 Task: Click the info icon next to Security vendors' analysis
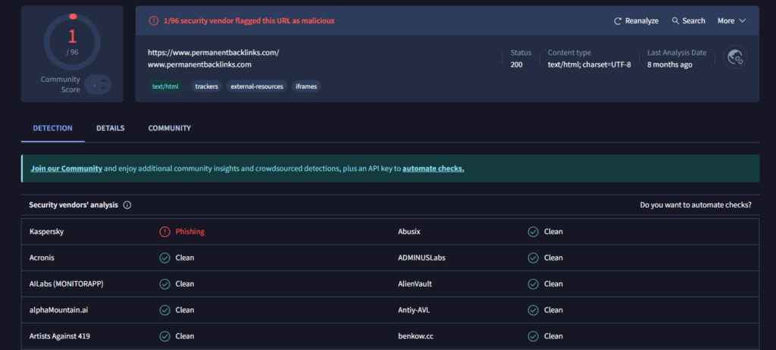coord(127,205)
